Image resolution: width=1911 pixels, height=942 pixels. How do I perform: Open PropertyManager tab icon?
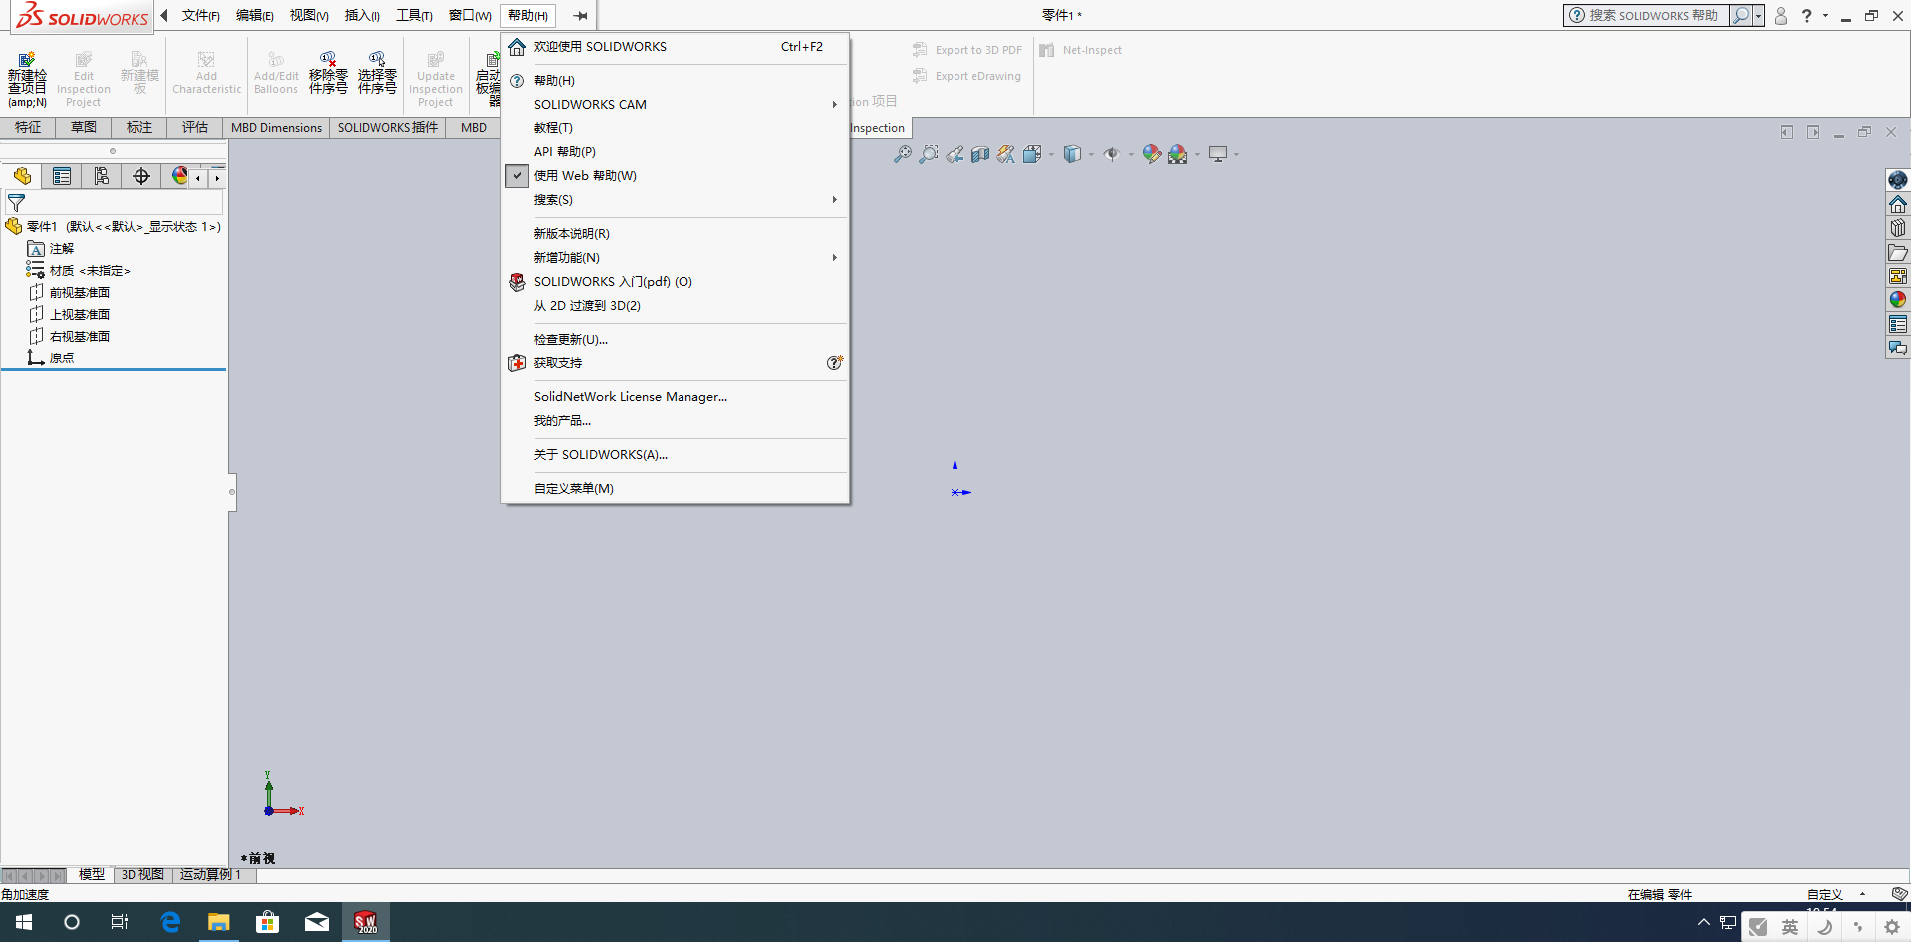click(62, 176)
